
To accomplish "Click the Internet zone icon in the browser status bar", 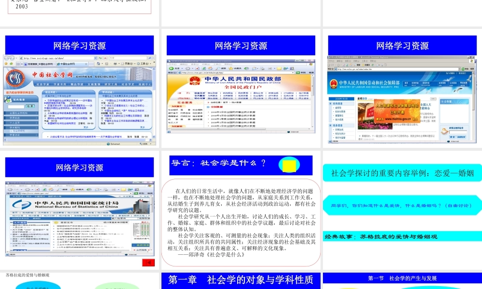I will [108, 144].
